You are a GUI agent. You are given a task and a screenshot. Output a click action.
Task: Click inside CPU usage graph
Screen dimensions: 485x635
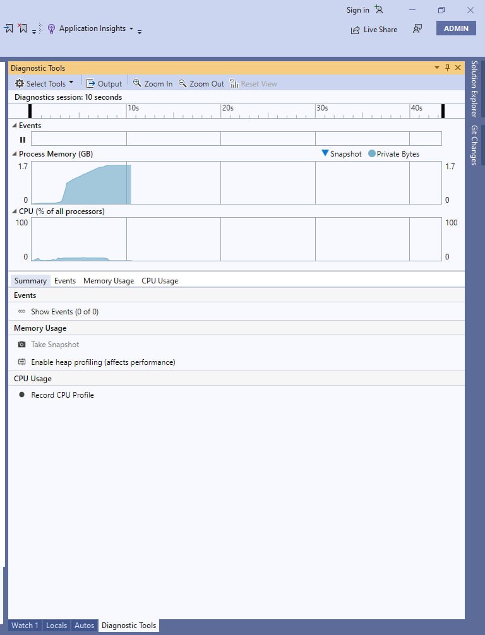click(x=236, y=239)
